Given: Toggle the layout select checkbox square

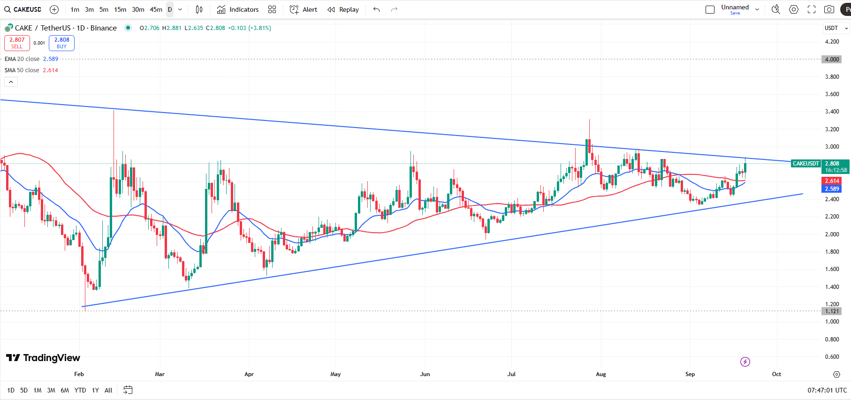Looking at the screenshot, I should 710,9.
